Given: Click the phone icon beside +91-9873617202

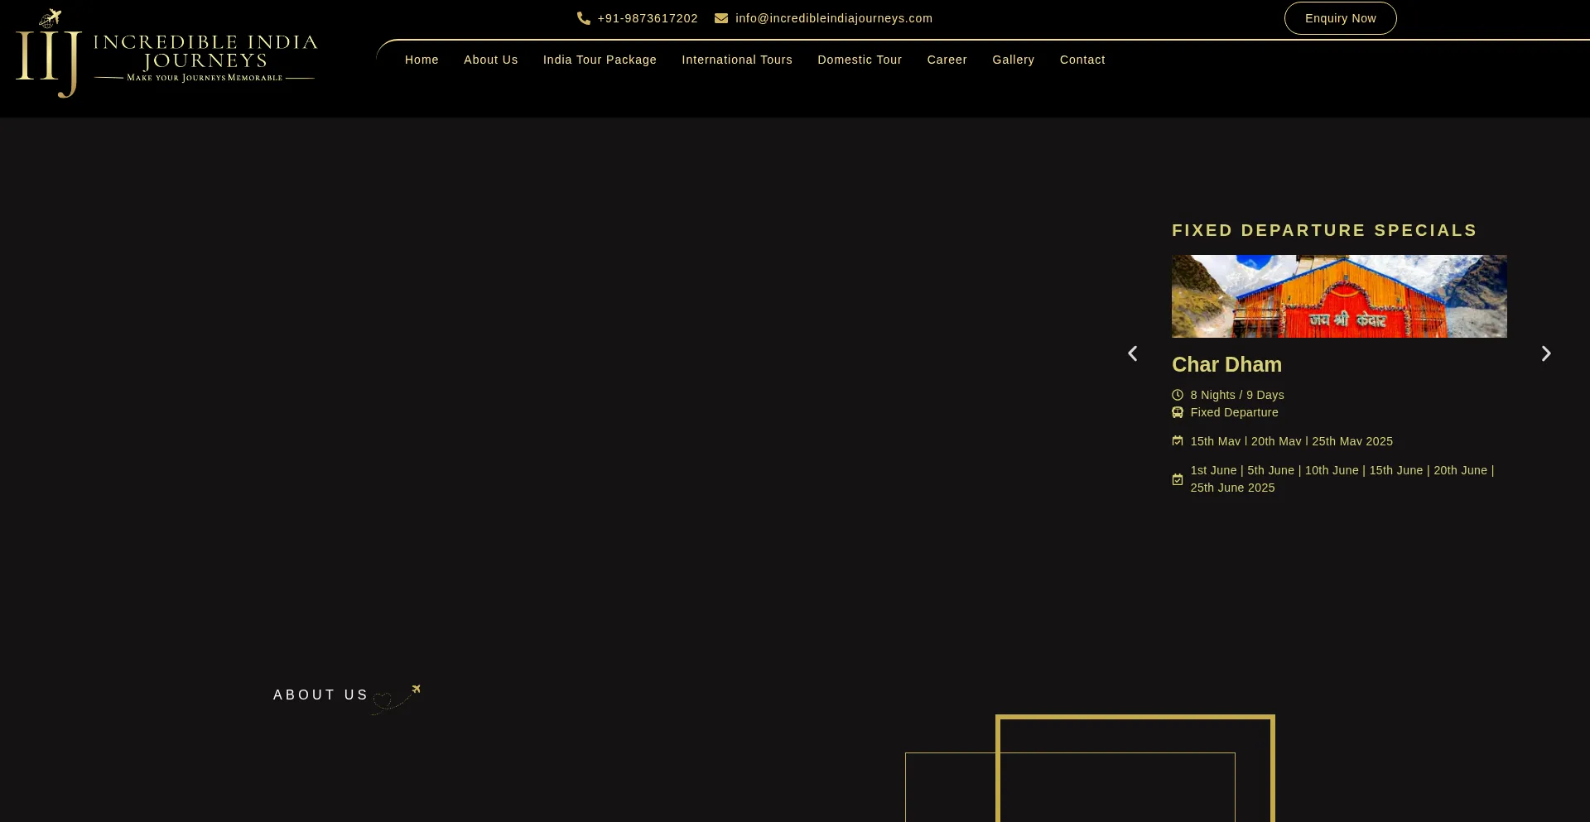Looking at the screenshot, I should click(x=584, y=18).
